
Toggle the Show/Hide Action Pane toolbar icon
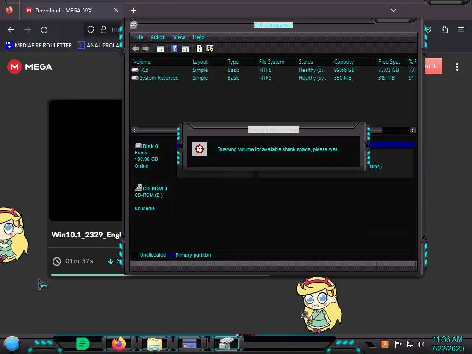click(185, 49)
